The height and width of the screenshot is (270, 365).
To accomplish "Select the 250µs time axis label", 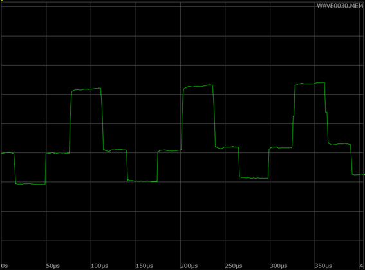I will pyautogui.click(x=234, y=265).
